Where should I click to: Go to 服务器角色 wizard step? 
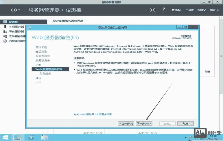click(x=43, y=60)
